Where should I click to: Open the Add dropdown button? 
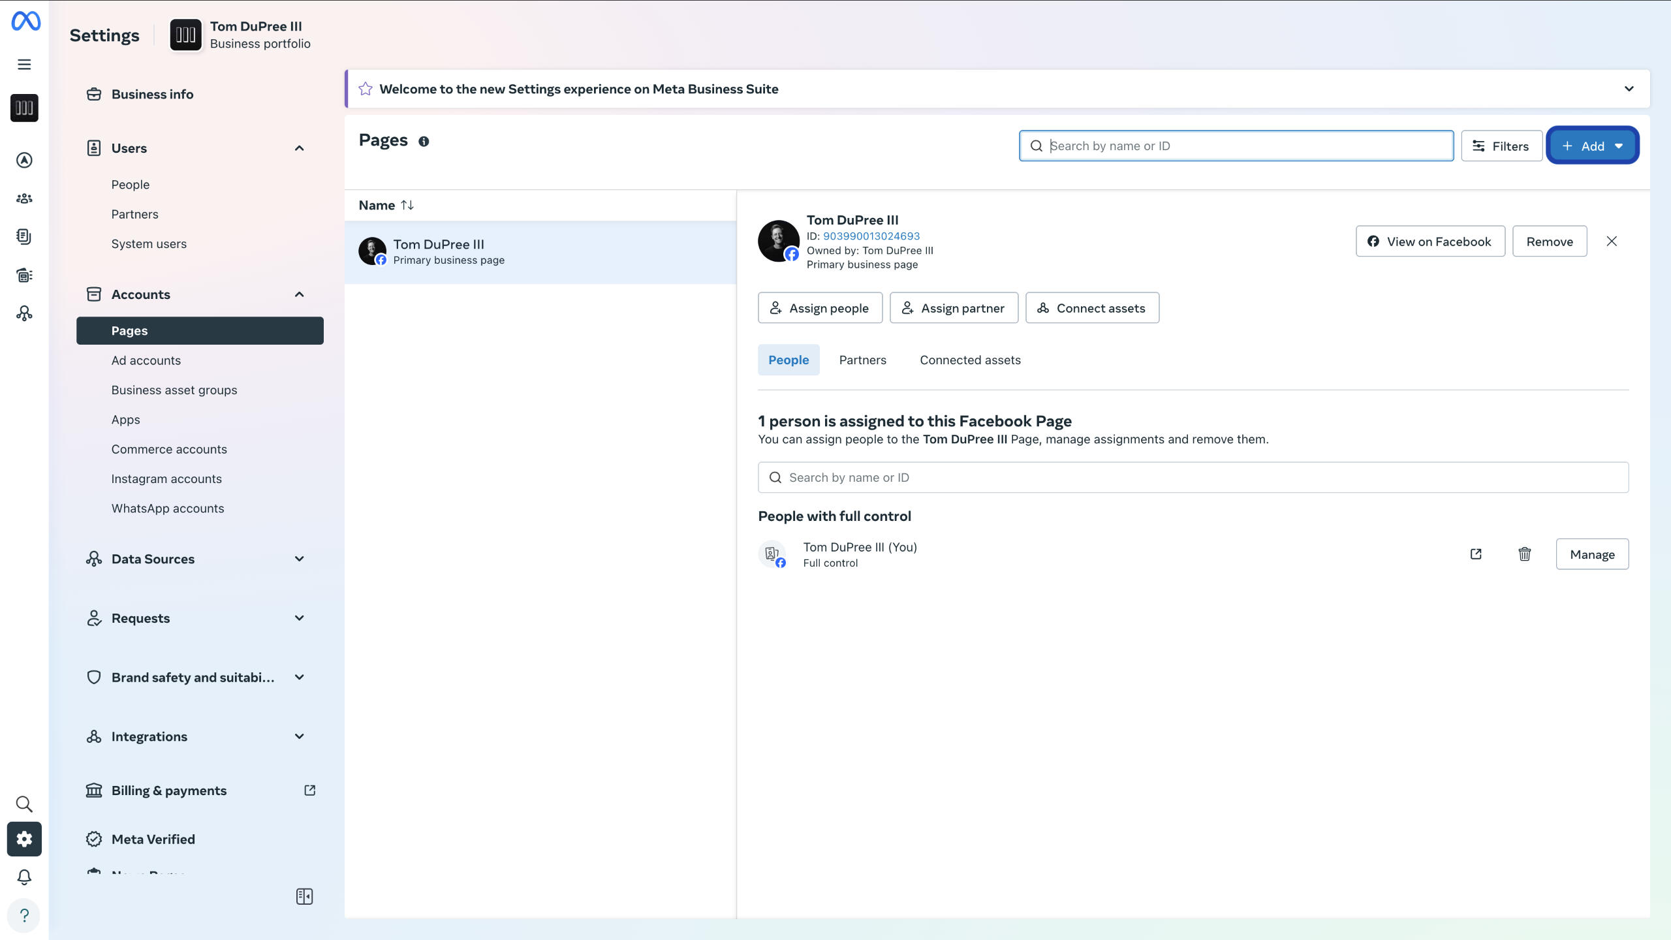point(1592,146)
